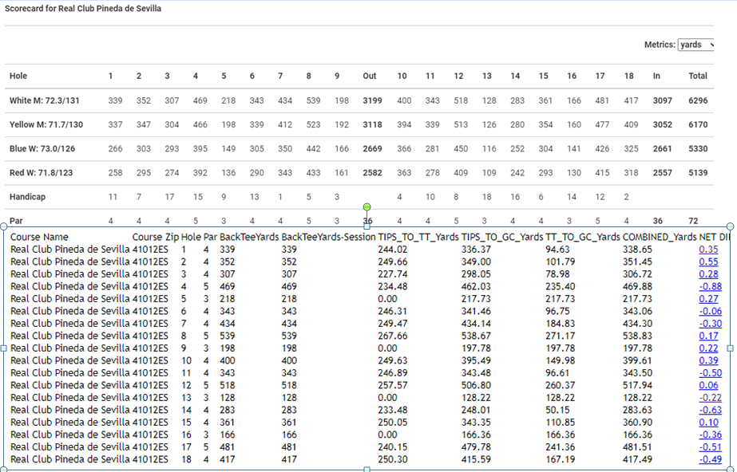The width and height of the screenshot is (737, 472).
Task: Open NET DIFF link -0.30 for hole 7
Action: (x=710, y=324)
